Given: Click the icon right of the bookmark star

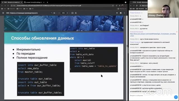Looking at the screenshot, I should pyautogui.click(x=117, y=6).
